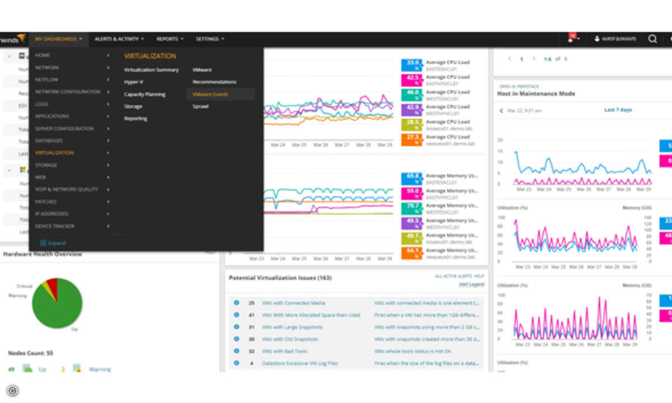Click the pink 42.5% CPU Load legend swatch
This screenshot has height=403, width=672.
click(x=412, y=80)
